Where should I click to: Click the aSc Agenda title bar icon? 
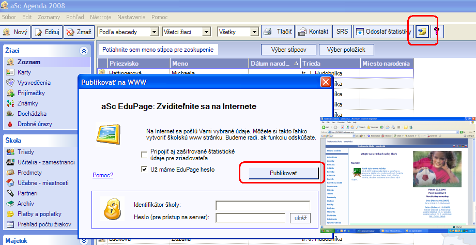(5, 6)
